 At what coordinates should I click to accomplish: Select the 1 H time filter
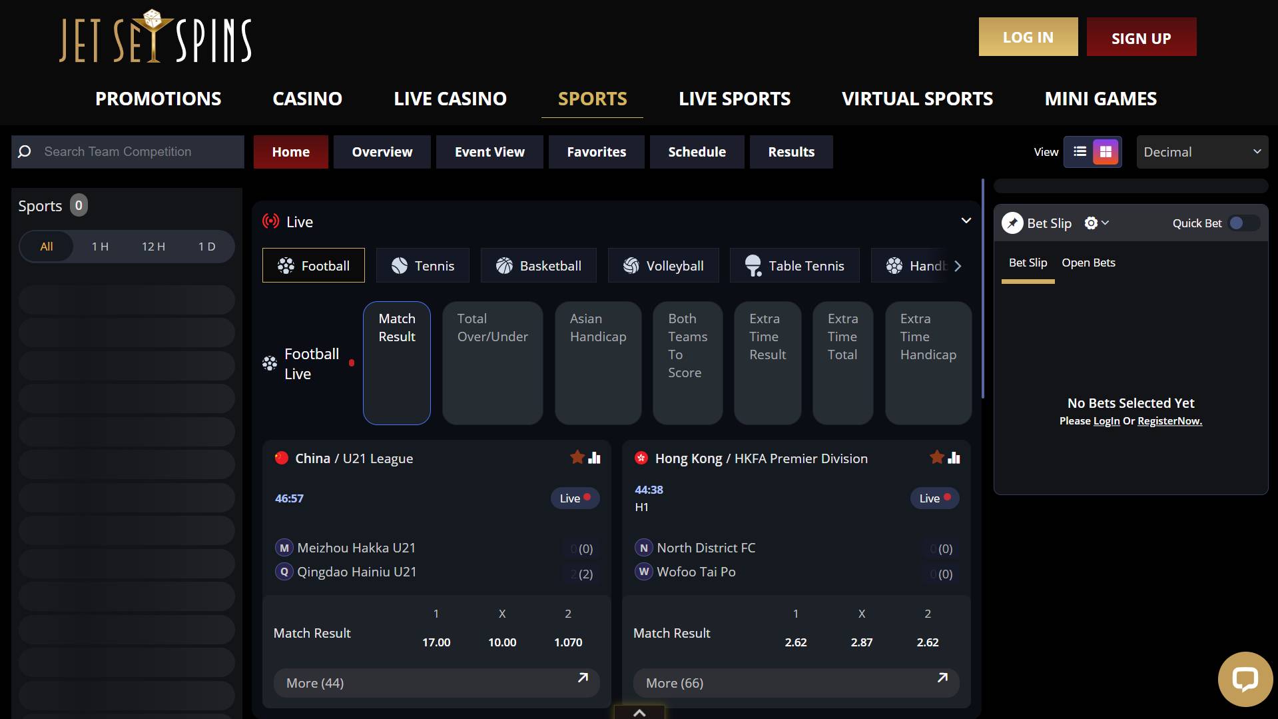pos(100,247)
